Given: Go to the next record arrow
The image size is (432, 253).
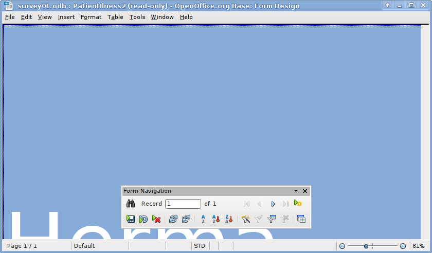Looking at the screenshot, I should click(x=273, y=204).
